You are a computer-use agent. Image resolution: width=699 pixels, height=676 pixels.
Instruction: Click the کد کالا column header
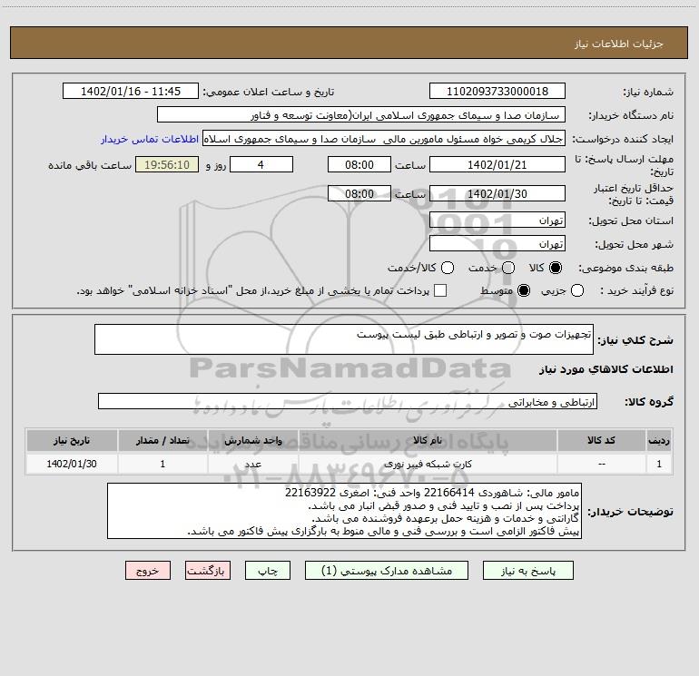(x=601, y=440)
